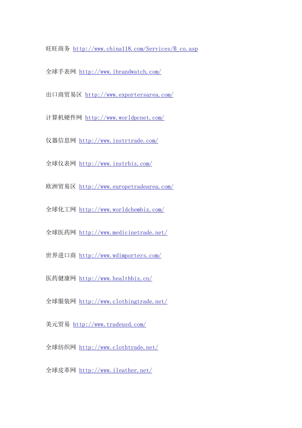This screenshot has width=302, height=428.
Task: Follow the exportersarea.com hyperlink
Action: 129,95
